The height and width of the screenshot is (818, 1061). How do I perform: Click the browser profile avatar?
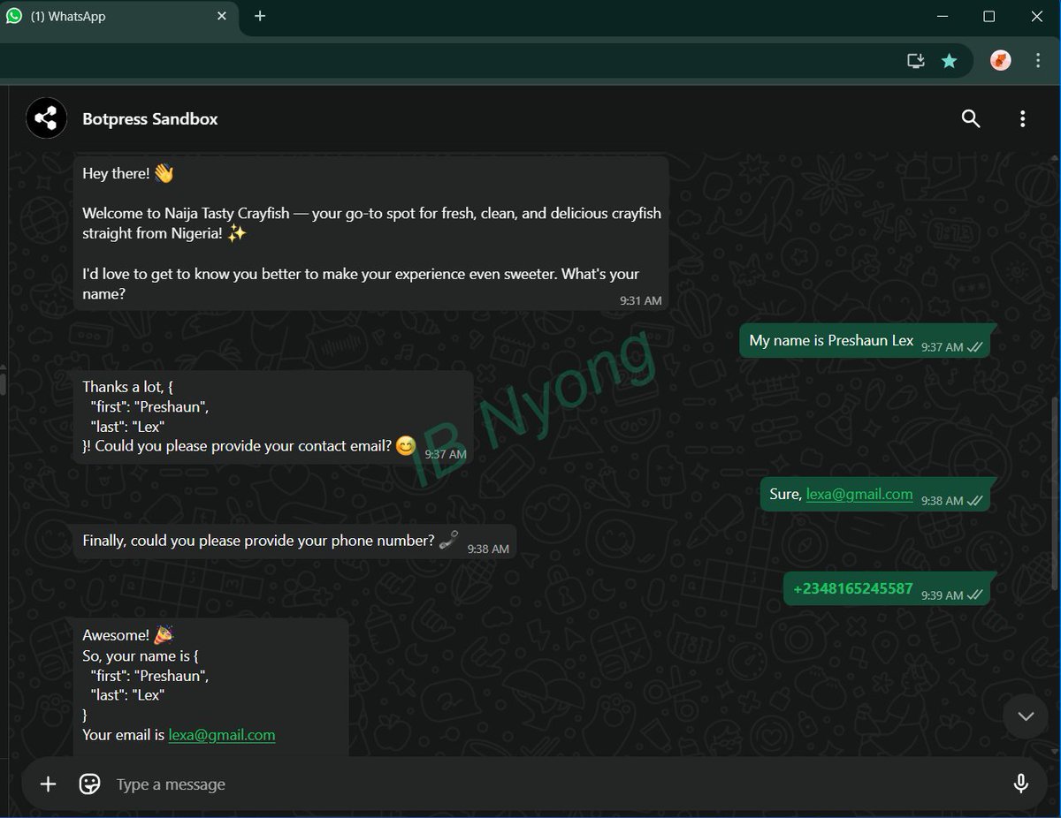pyautogui.click(x=1000, y=60)
